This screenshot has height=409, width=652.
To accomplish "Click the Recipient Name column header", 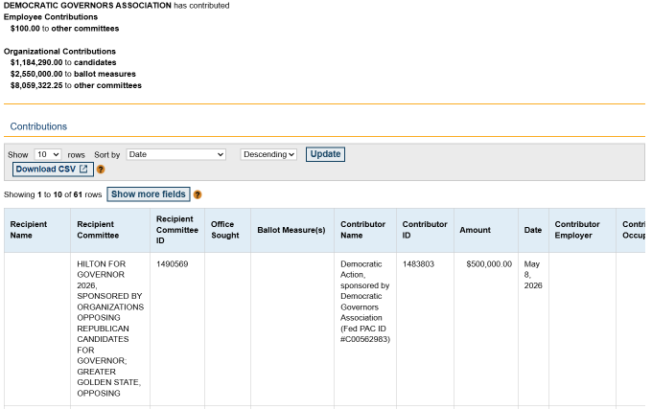I will tap(37, 230).
